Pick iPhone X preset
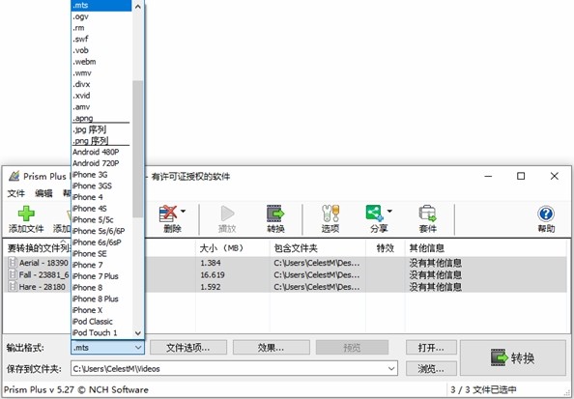Image resolution: width=574 pixels, height=399 pixels. (x=101, y=310)
